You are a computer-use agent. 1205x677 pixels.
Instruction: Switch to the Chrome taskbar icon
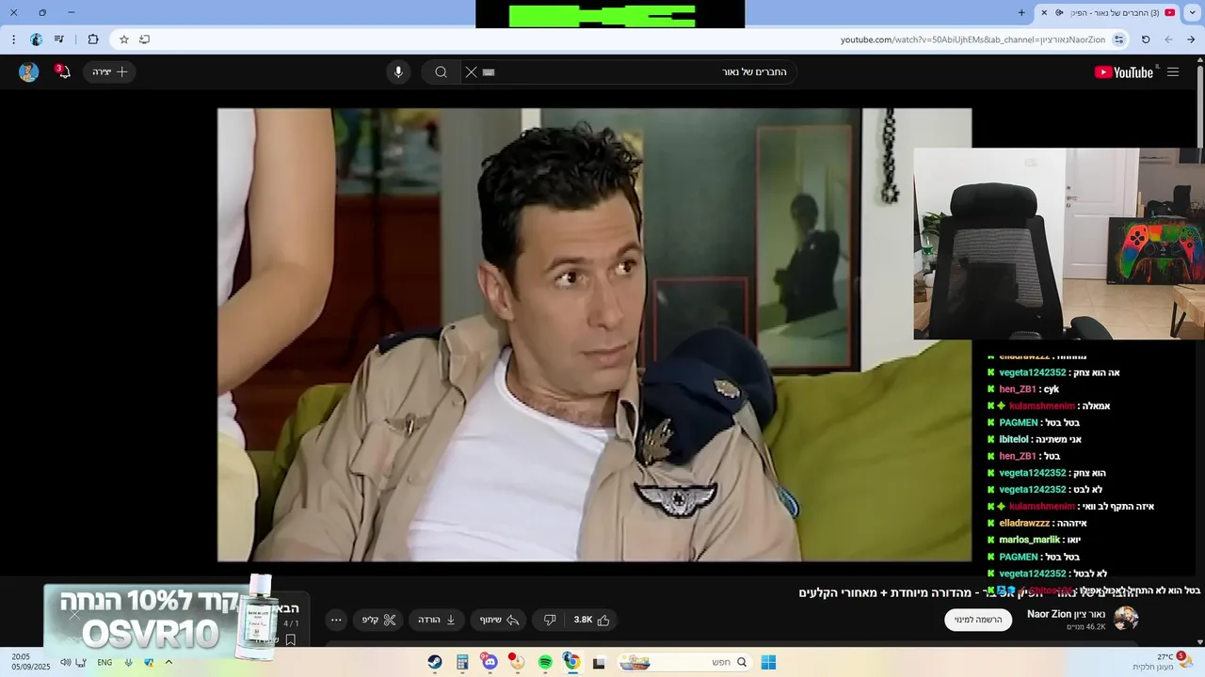(571, 662)
